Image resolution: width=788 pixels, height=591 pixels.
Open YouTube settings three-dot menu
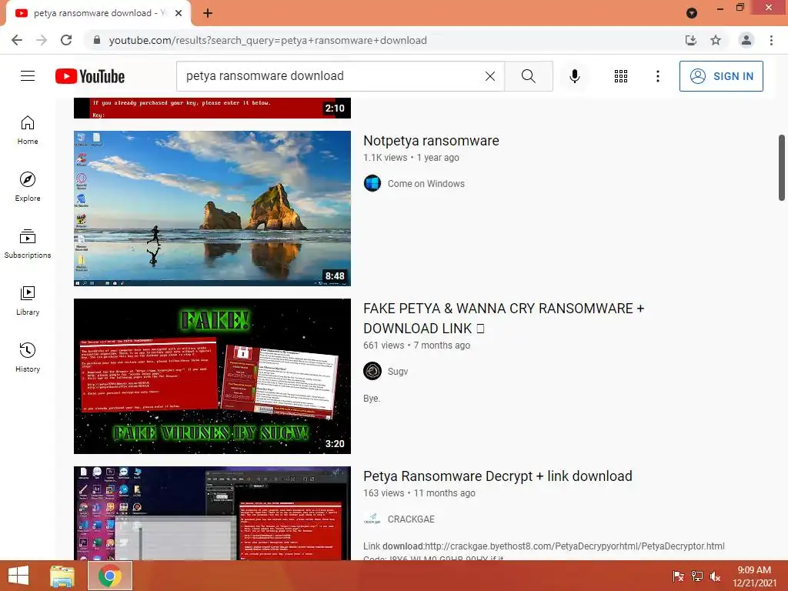(x=657, y=76)
